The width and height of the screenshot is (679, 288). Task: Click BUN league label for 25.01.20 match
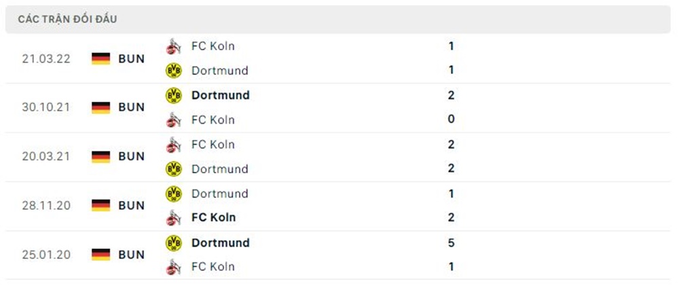pos(131,255)
